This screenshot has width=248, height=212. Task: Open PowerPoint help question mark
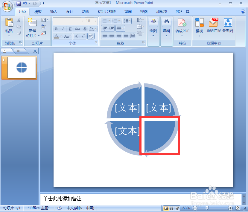243,11
